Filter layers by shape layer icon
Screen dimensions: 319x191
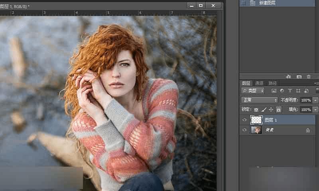click(298, 91)
